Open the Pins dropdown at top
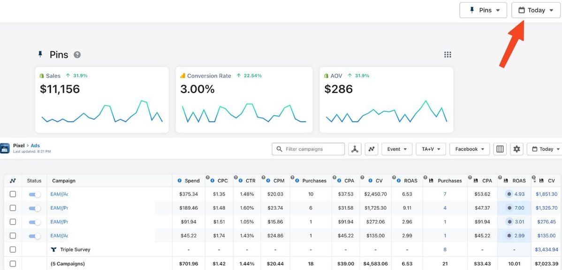The height and width of the screenshot is (270, 562). pos(483,10)
